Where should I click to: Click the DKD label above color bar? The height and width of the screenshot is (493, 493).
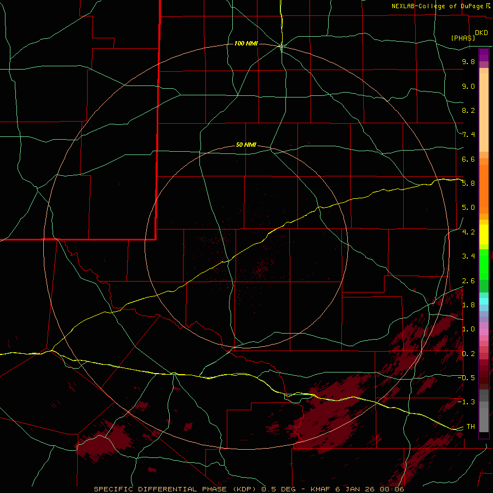tap(481, 33)
